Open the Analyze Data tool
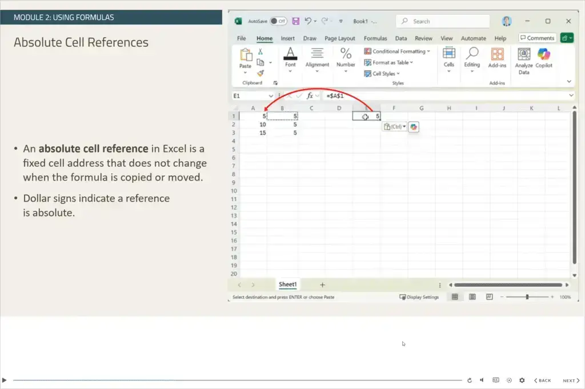 click(524, 59)
